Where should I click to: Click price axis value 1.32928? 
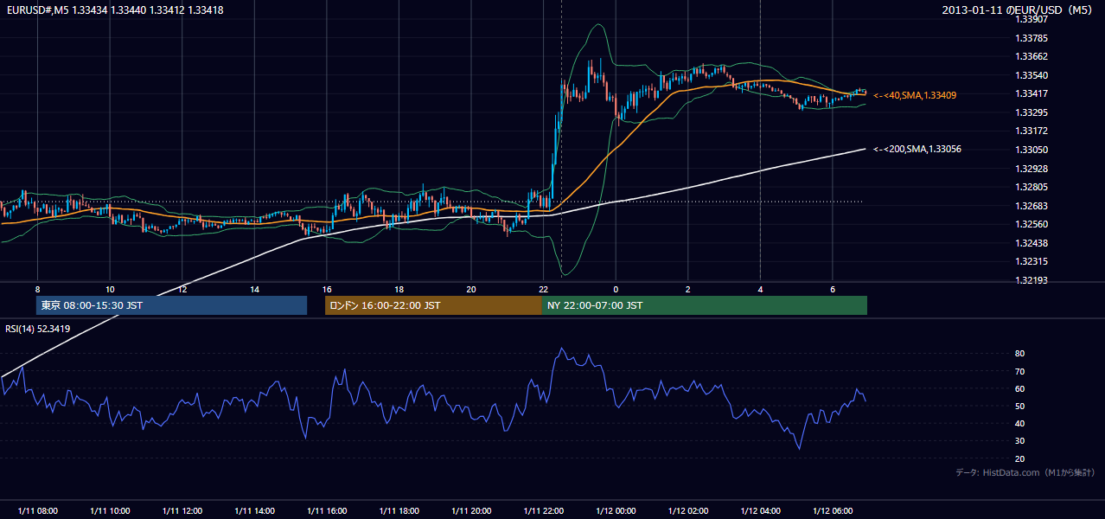click(x=1032, y=169)
